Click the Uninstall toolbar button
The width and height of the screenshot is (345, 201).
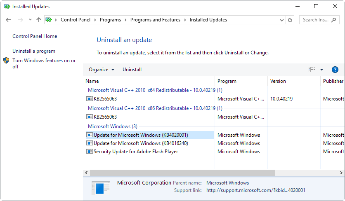coord(132,70)
